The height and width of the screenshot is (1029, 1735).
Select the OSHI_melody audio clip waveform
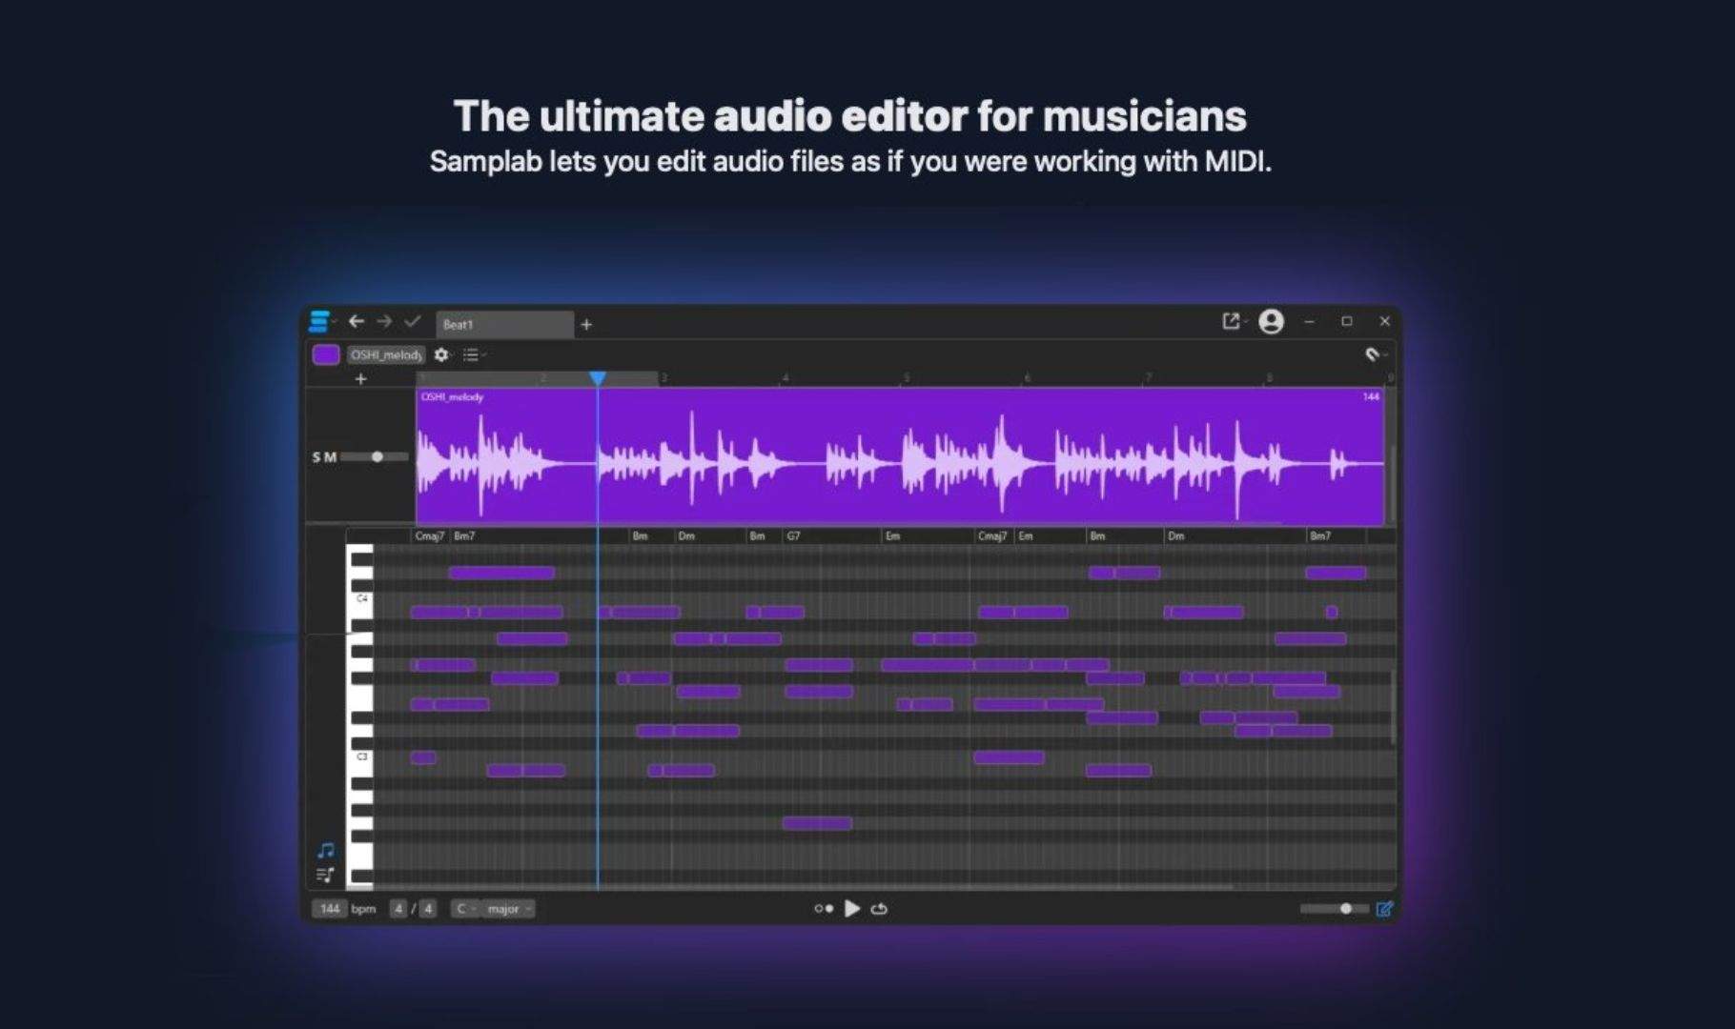click(900, 456)
